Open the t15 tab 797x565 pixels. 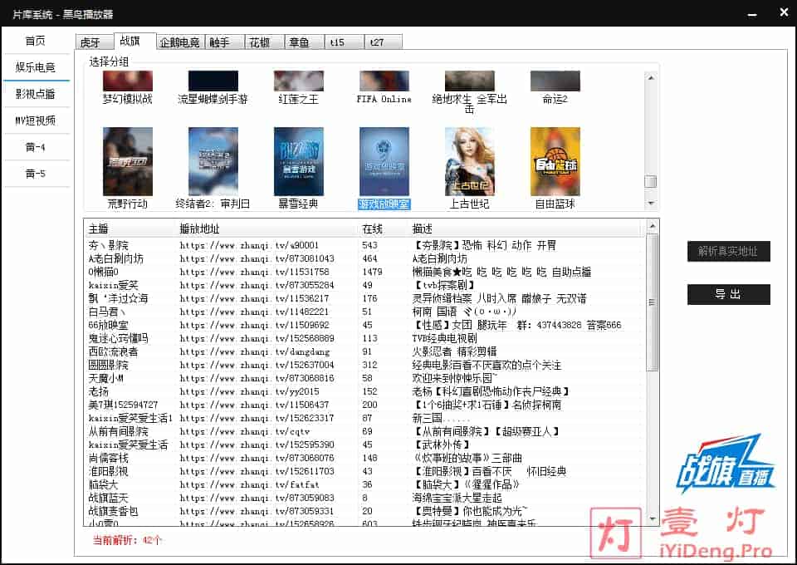344,42
